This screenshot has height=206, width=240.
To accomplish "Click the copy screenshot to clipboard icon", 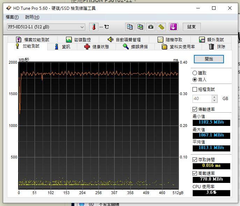I will [140, 27].
